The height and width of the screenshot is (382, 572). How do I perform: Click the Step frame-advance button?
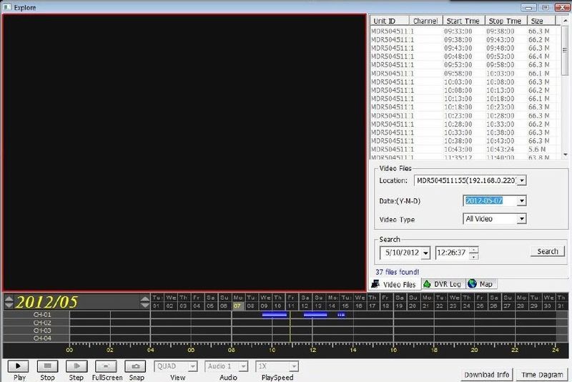tap(77, 366)
